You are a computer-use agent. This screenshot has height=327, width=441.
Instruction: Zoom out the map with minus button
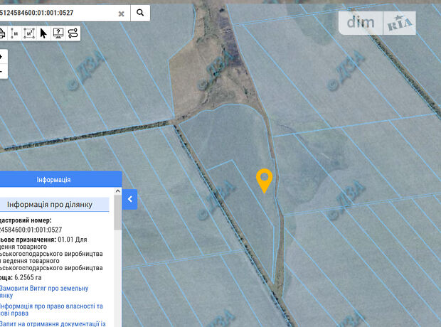pos(1,71)
